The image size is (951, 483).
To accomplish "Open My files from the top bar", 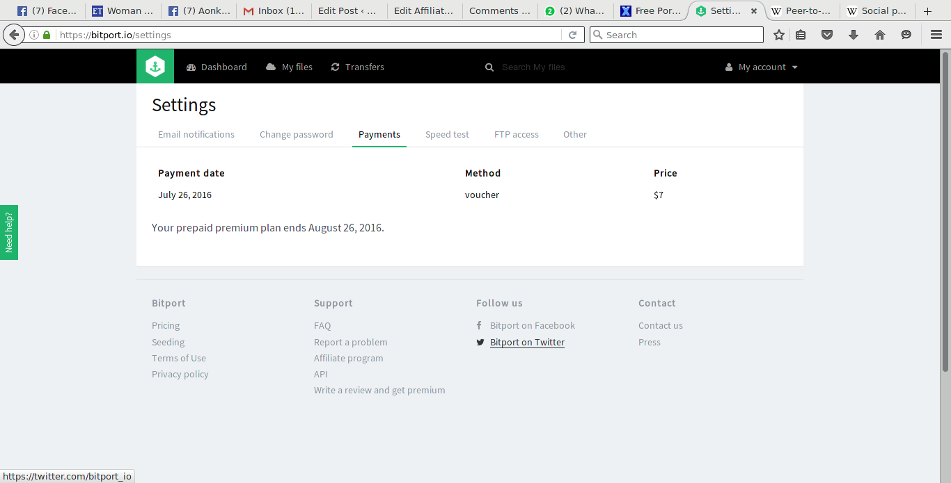I will pyautogui.click(x=290, y=67).
